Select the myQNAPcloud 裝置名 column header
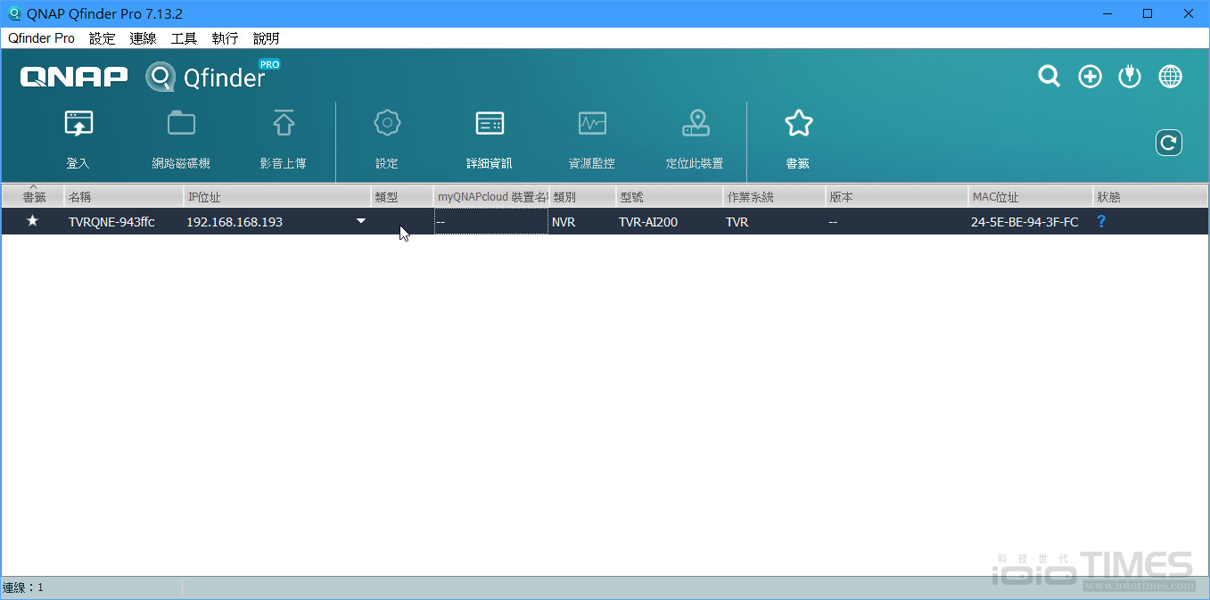 [490, 195]
